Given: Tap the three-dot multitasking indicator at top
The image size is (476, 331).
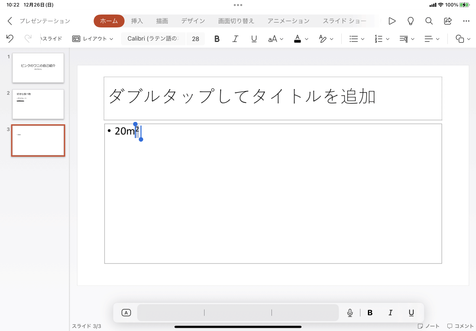Looking at the screenshot, I should click(238, 5).
